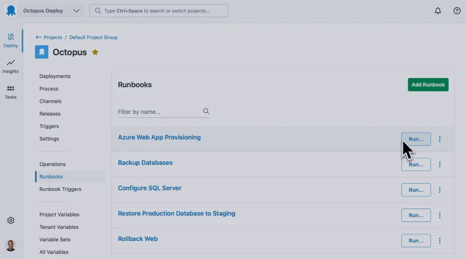Toggle the favorite star next to Octopus
This screenshot has width=466, height=259.
point(95,52)
